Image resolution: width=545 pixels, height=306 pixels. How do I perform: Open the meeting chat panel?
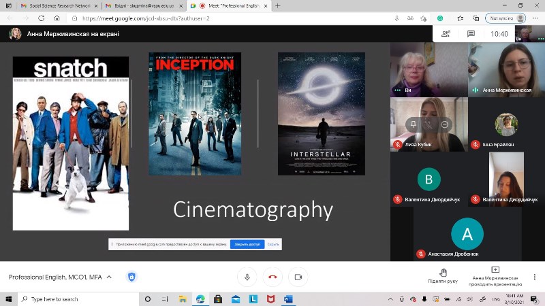tap(471, 33)
